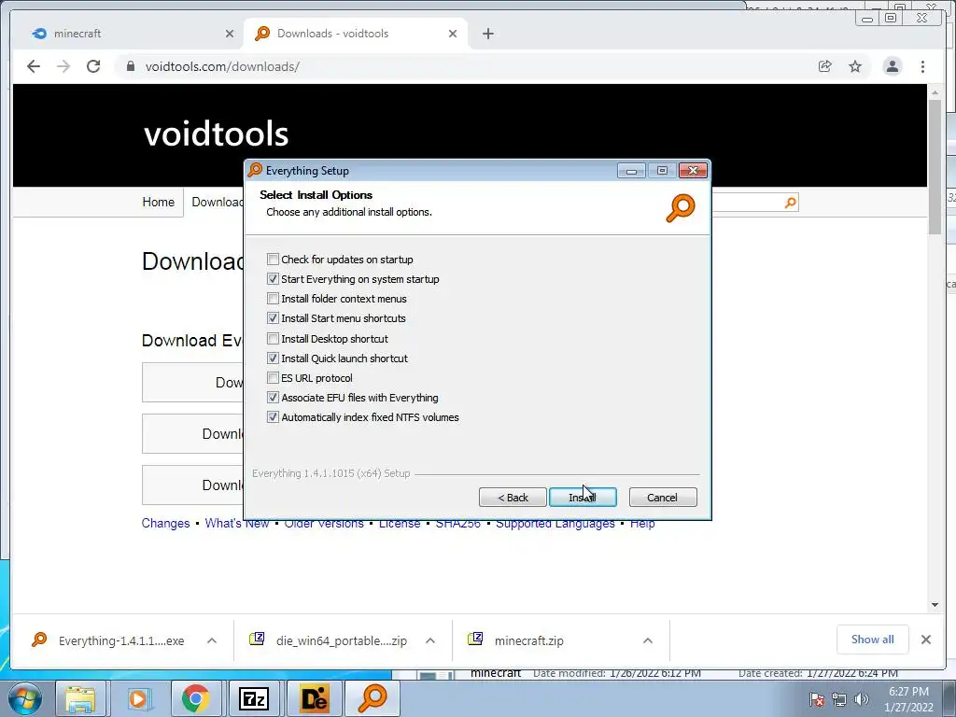
Task: Open the Chrome three-dot menu
Action: click(x=922, y=66)
